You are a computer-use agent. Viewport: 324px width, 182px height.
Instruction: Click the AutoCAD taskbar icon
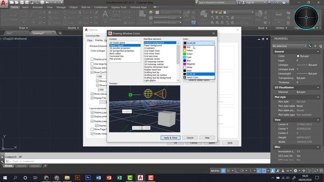point(140,177)
